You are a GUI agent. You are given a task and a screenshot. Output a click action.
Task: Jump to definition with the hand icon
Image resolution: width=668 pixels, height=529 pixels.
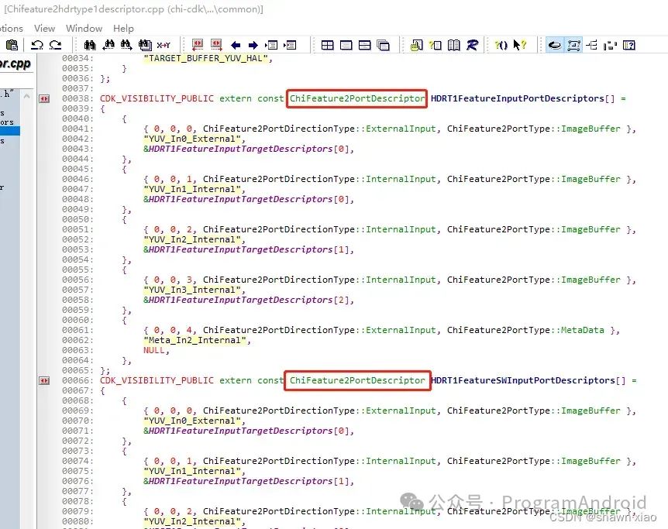416,45
